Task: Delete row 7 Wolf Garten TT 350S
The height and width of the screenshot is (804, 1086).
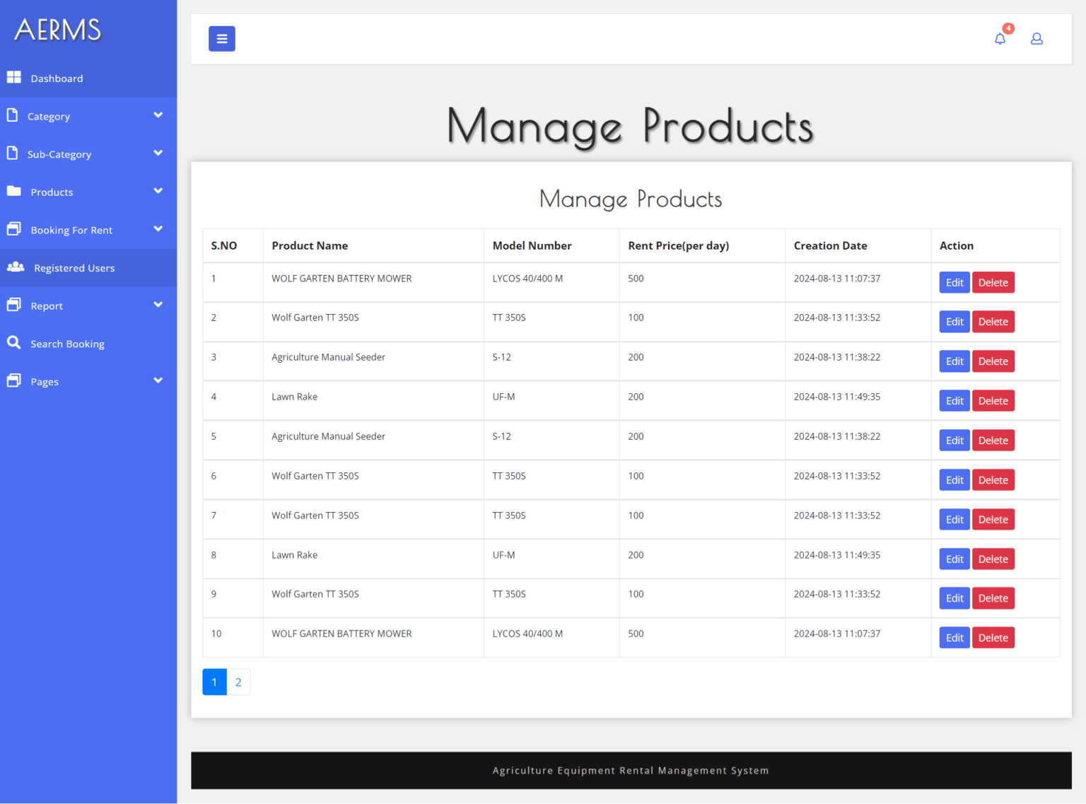Action: 993,520
